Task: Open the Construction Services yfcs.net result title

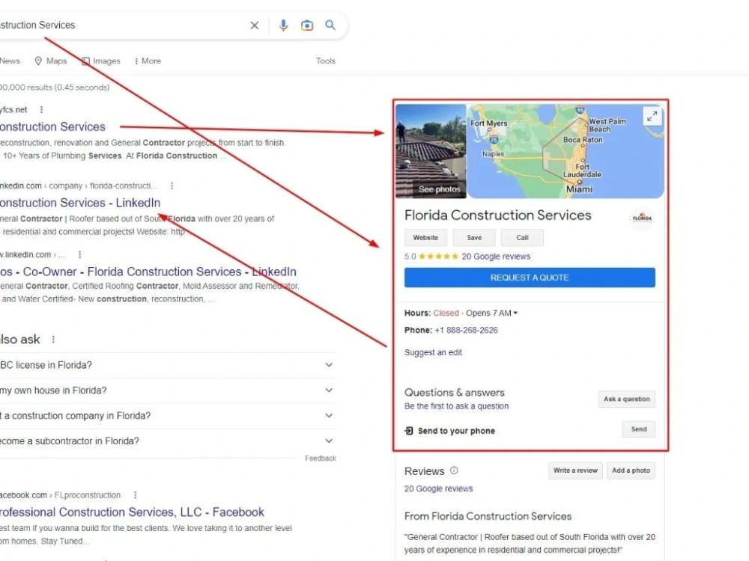Action: click(52, 127)
